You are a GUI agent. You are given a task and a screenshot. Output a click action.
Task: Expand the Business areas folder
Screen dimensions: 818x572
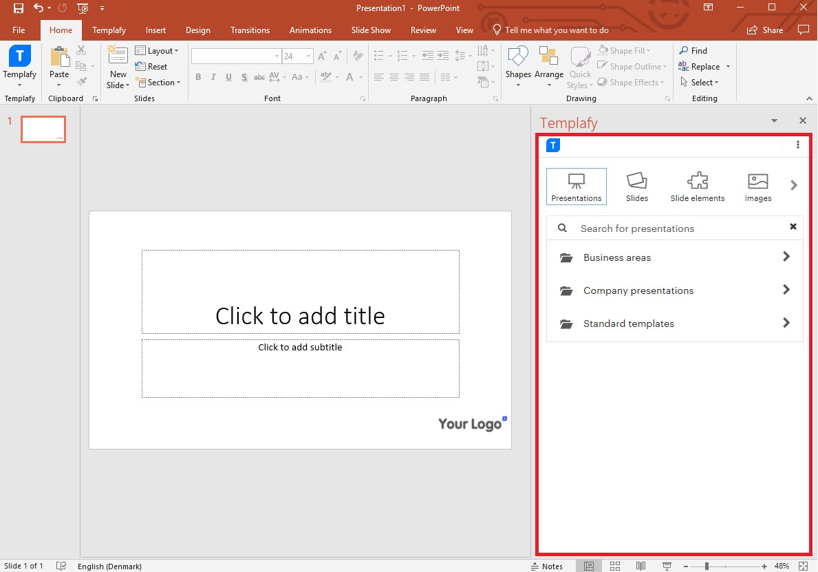tap(674, 257)
